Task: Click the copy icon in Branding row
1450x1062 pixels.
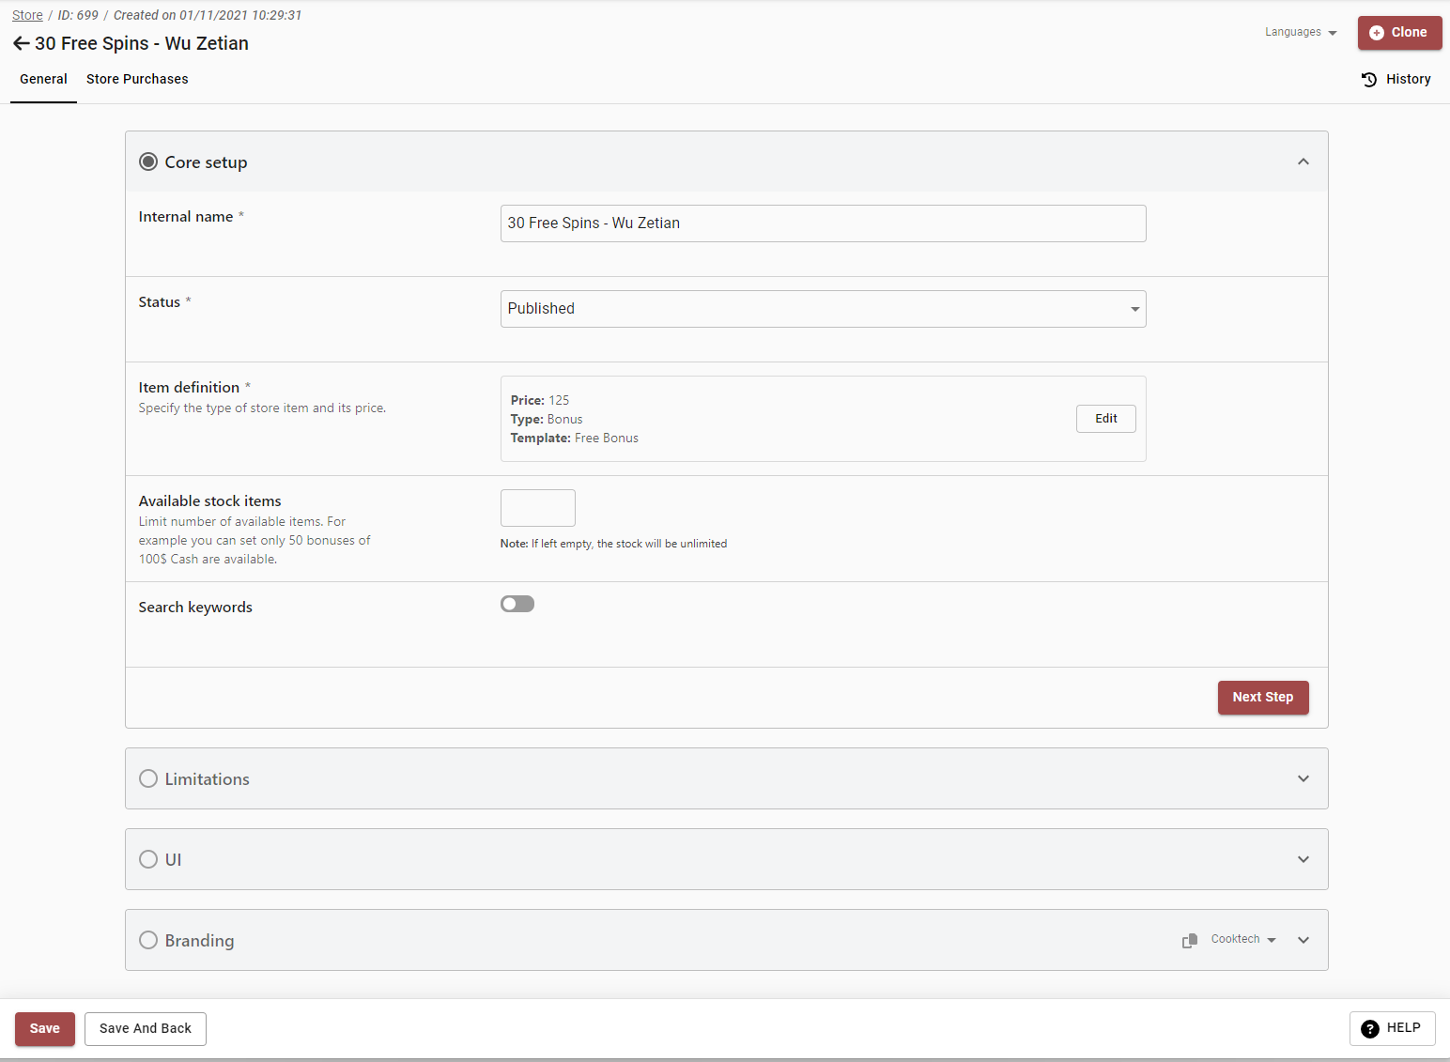Action: tap(1190, 940)
